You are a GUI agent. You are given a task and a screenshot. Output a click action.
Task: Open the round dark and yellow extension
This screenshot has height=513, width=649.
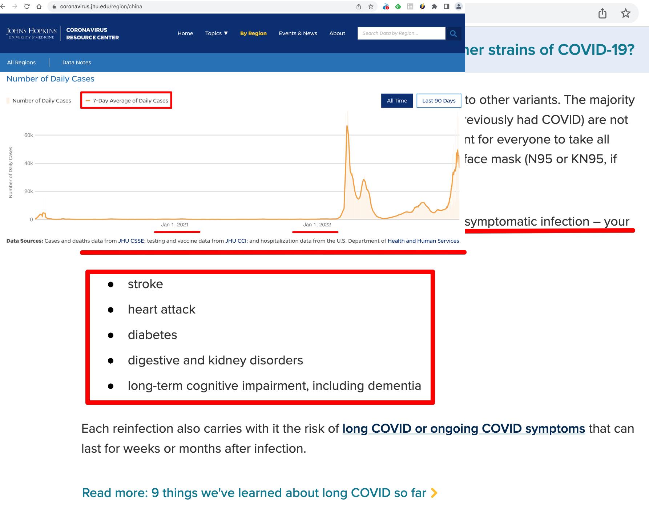(422, 7)
